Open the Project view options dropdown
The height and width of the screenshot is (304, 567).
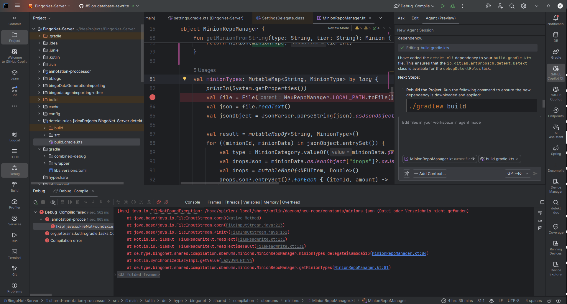(x=42, y=18)
